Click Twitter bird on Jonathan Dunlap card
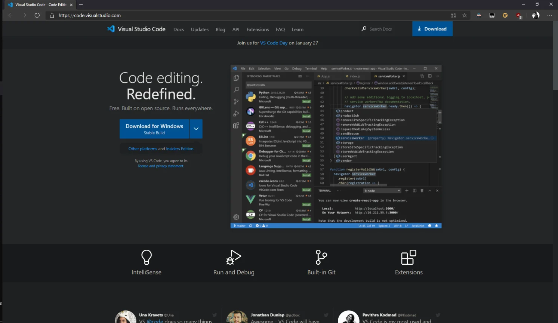The width and height of the screenshot is (558, 323). point(326,315)
